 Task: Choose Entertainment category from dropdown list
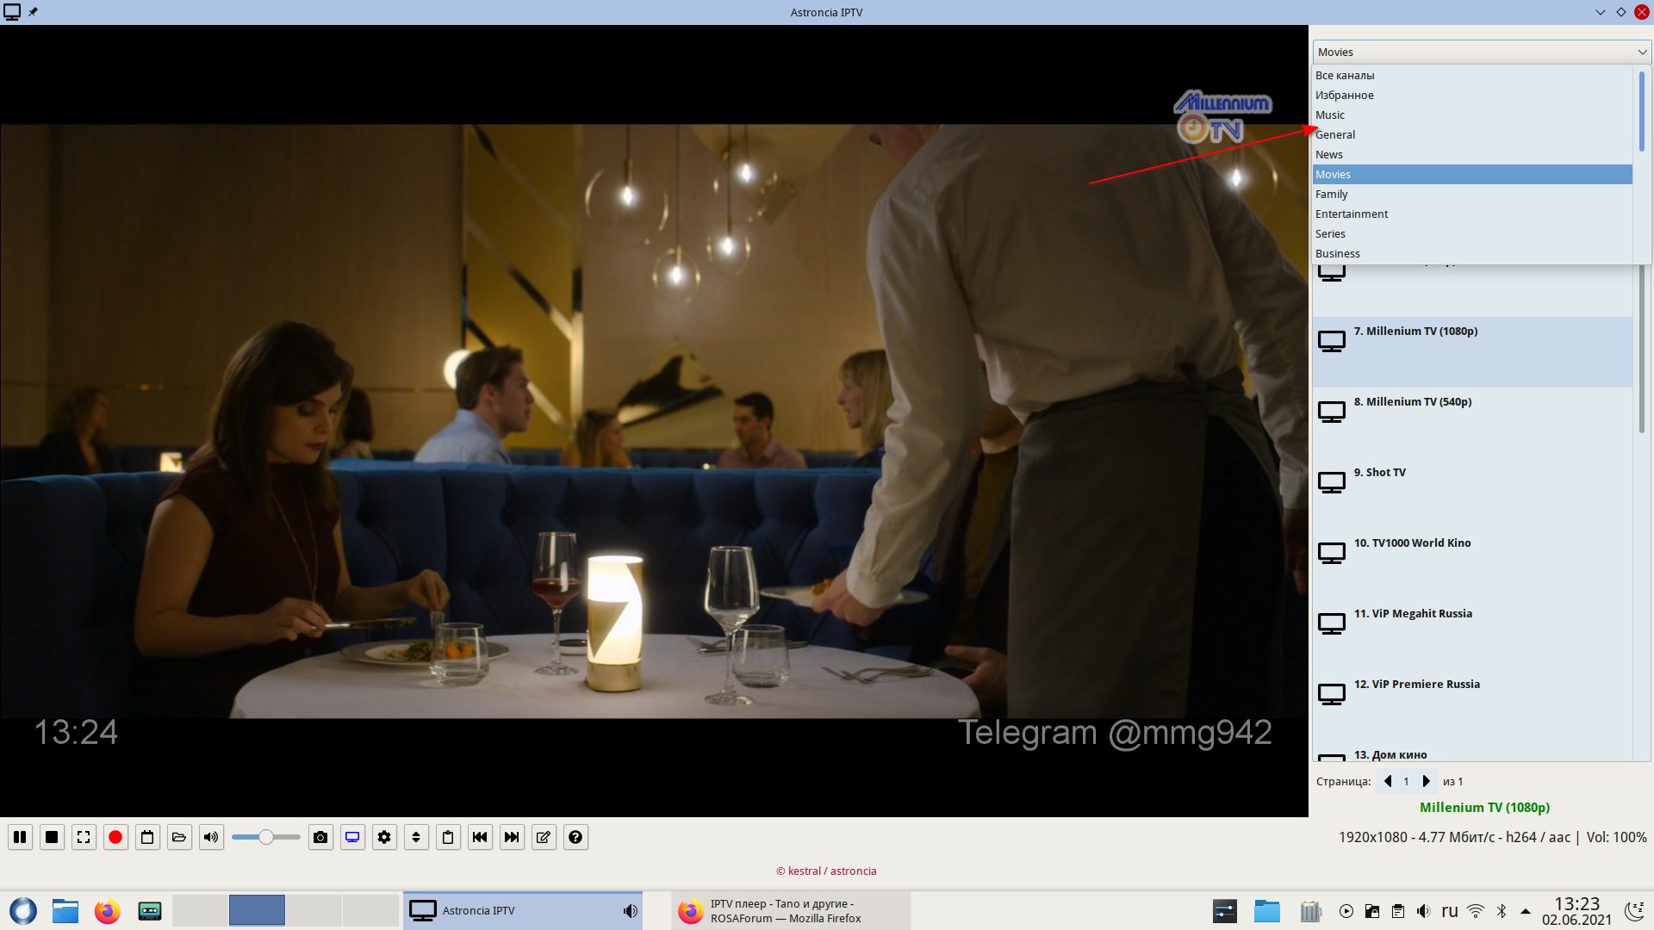[1352, 214]
